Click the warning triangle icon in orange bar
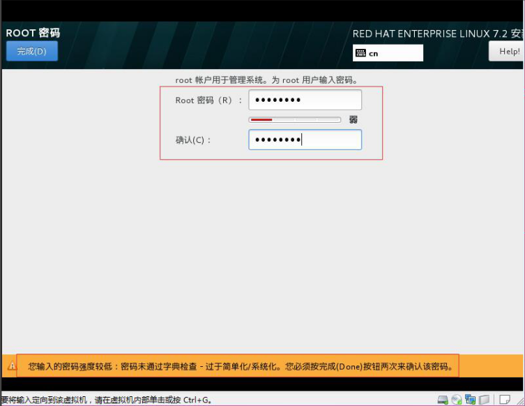Screen dimensions: 525x406 pos(12,366)
